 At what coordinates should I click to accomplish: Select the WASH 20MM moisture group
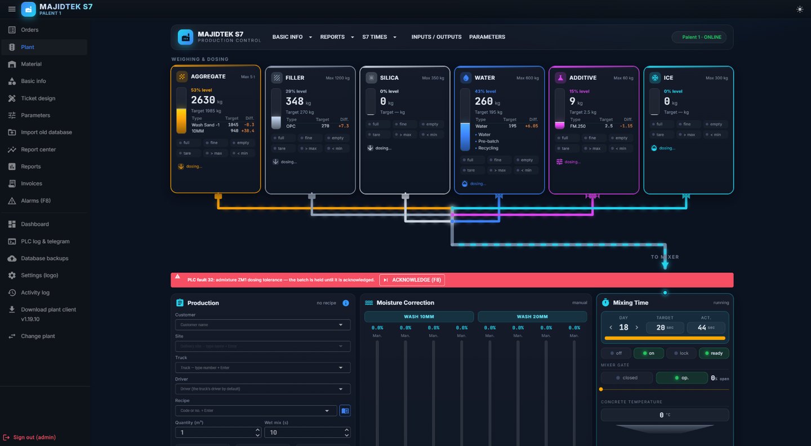pos(532,317)
